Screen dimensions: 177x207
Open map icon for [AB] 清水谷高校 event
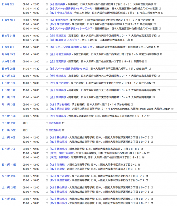pos(132,105)
